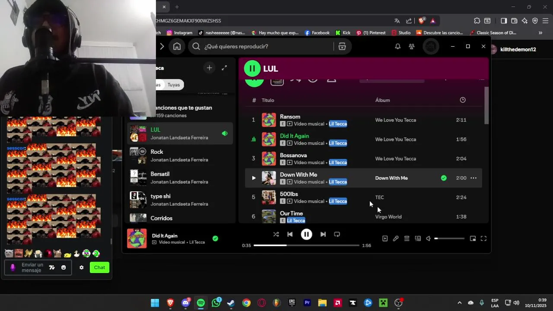This screenshot has height=311, width=553.
Task: Open the Studio bookmark
Action: (x=401, y=33)
